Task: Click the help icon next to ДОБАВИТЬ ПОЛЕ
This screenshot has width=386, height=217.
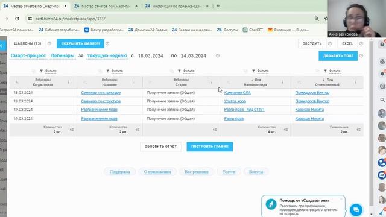Action: tap(361, 56)
